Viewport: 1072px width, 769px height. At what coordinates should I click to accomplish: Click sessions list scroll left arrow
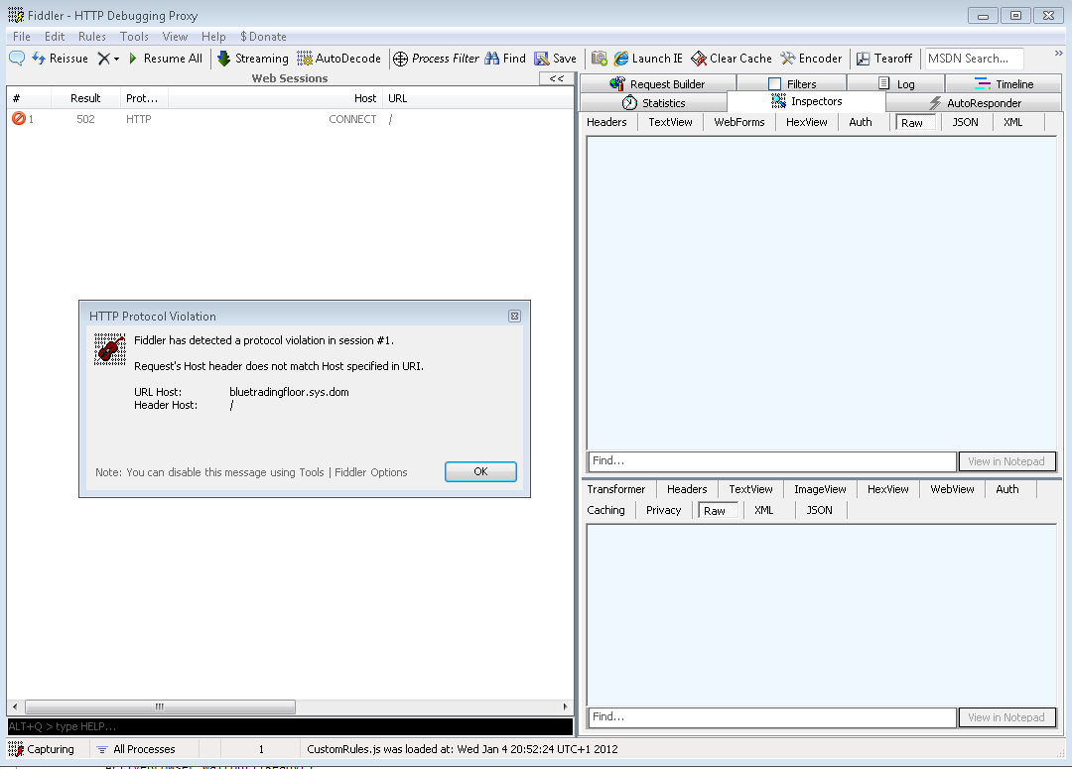point(14,706)
